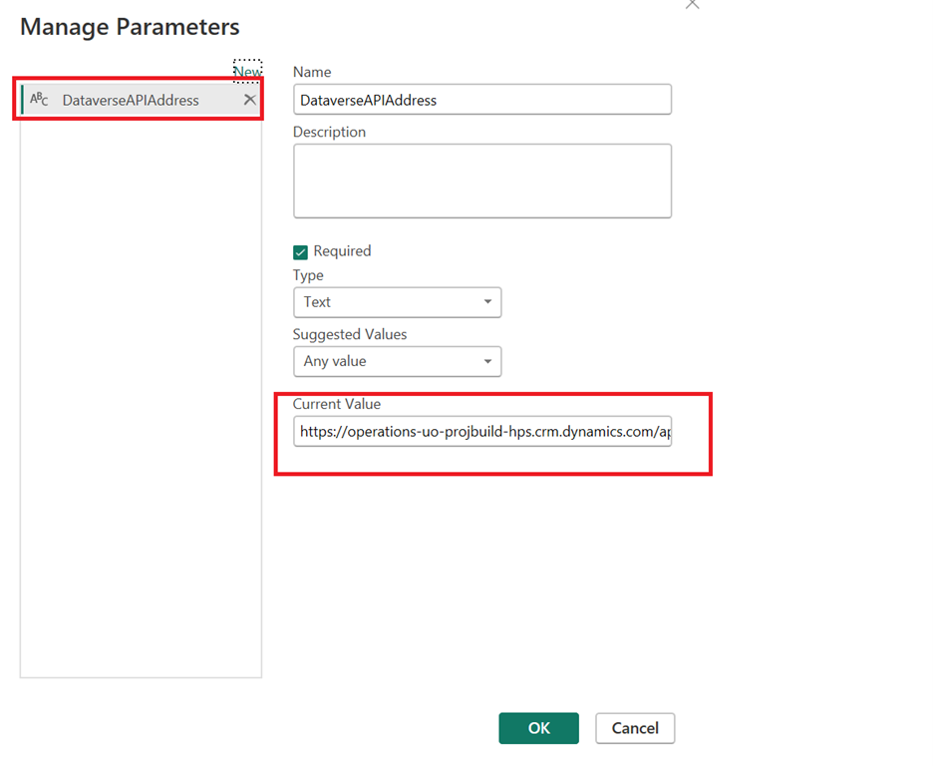Screen dimensions: 933x766
Task: Confirm with the OK button
Action: click(x=538, y=728)
